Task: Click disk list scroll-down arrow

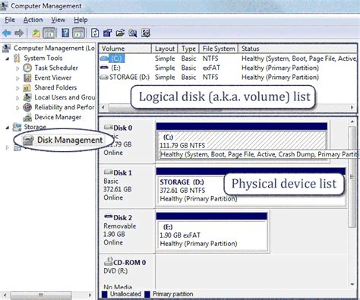Action: point(352,284)
